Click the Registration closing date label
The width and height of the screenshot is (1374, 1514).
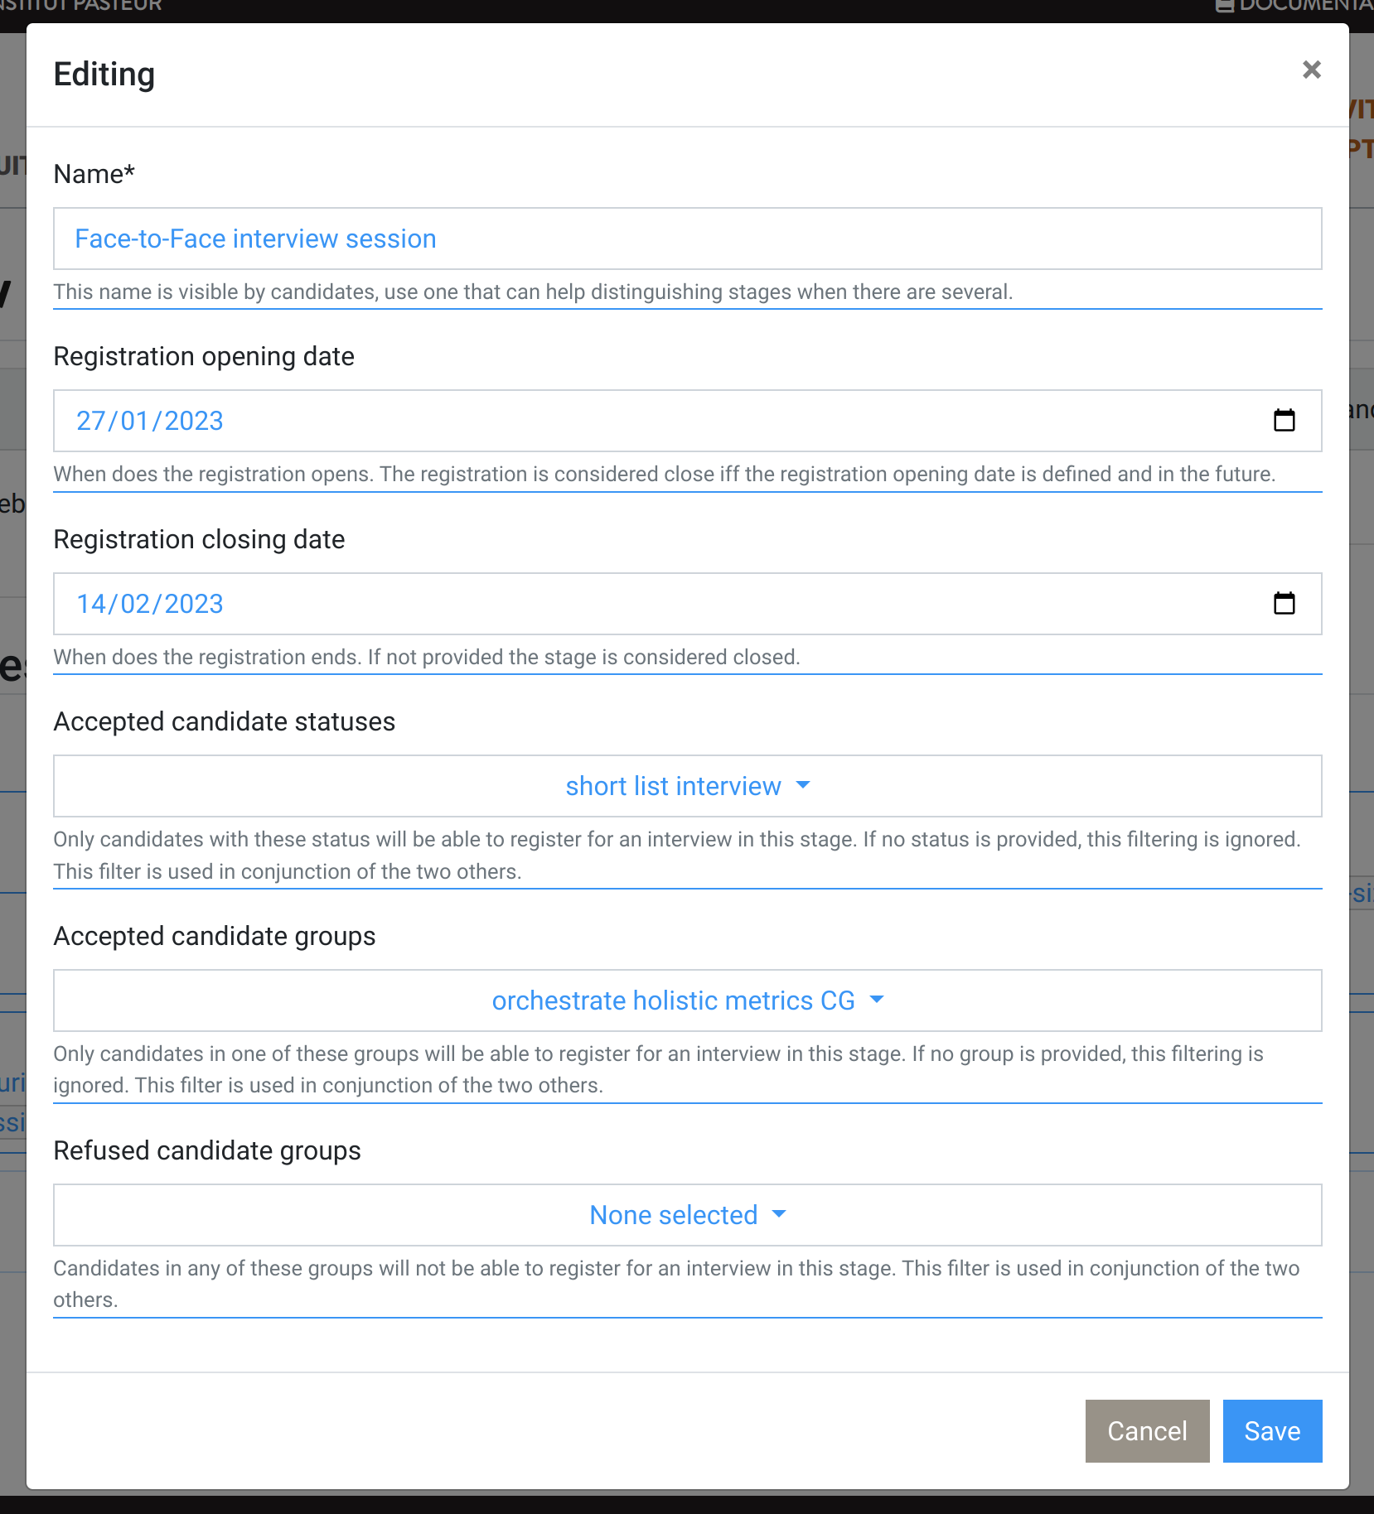pos(199,539)
